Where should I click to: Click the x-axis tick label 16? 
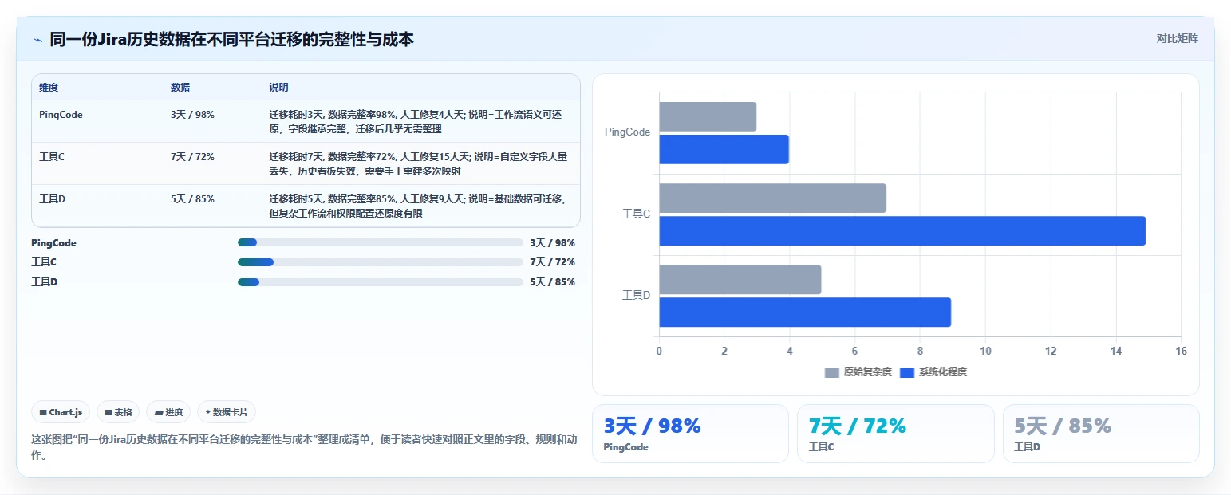click(x=1181, y=351)
